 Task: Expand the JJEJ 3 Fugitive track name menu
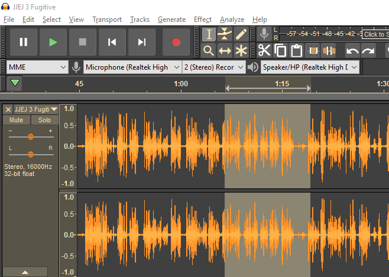point(35,109)
